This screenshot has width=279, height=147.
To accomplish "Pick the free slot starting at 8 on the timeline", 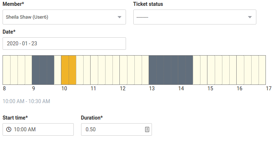I will tap(7, 70).
